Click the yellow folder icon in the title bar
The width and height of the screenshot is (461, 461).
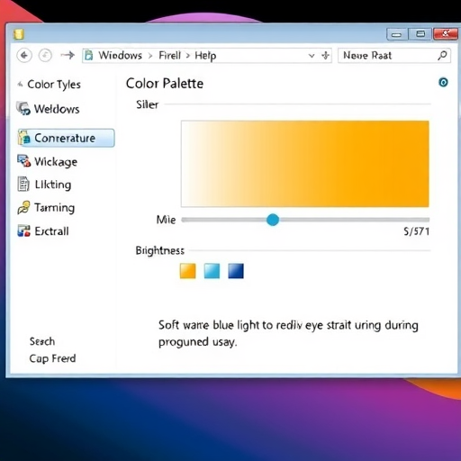tap(19, 34)
